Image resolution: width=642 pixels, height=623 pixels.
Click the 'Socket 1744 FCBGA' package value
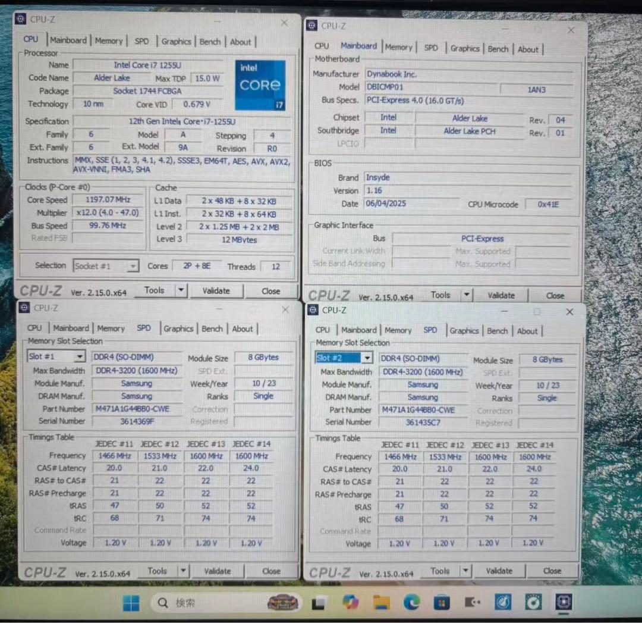pyautogui.click(x=148, y=91)
